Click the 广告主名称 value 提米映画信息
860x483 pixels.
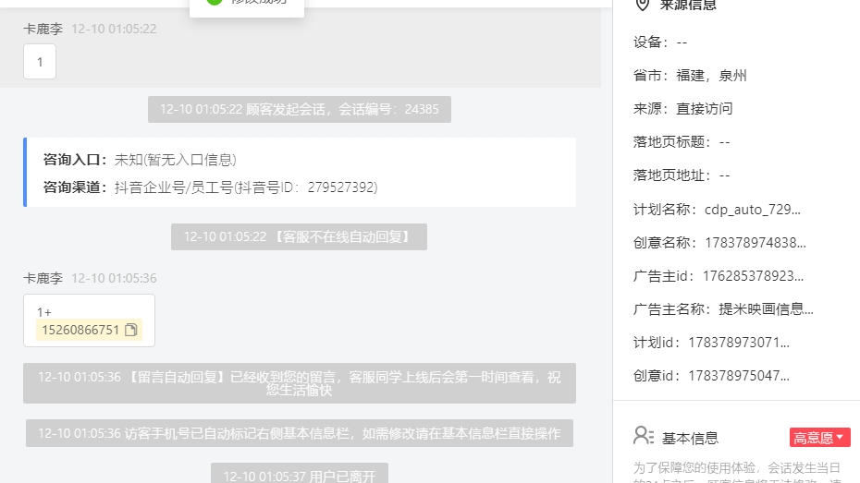tap(766, 309)
